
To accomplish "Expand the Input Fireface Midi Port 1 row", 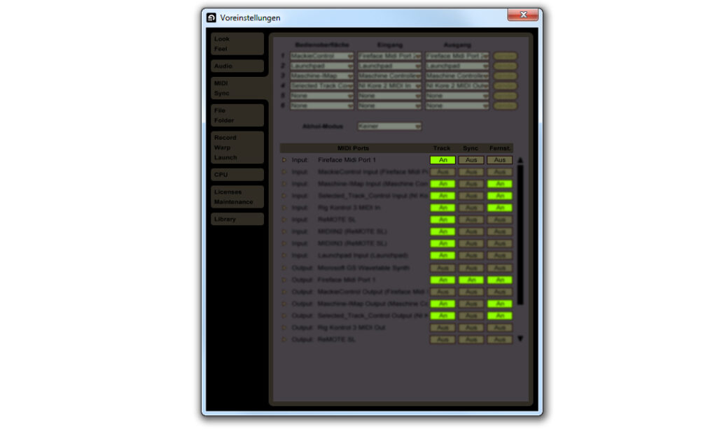I will pos(284,160).
